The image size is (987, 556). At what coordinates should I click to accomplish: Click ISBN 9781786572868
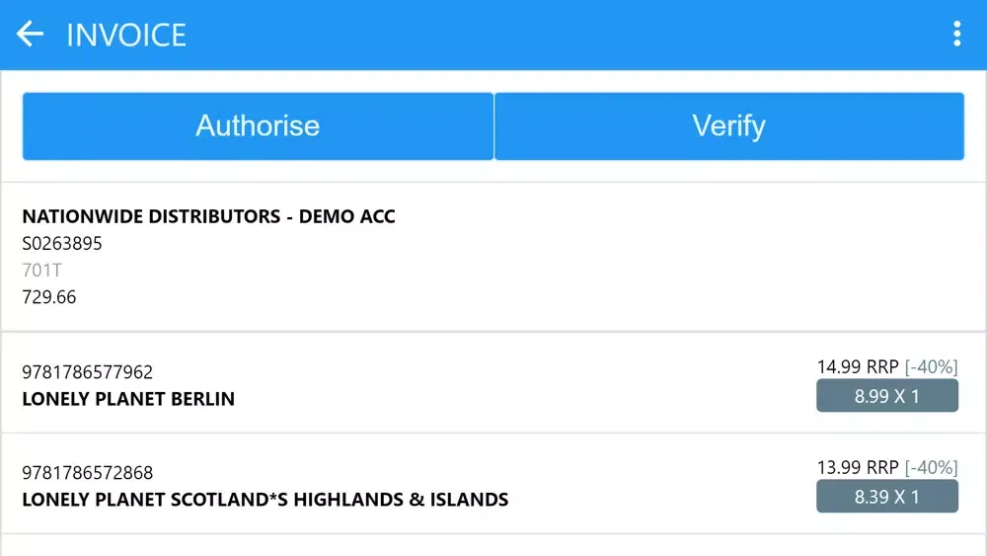(x=88, y=473)
